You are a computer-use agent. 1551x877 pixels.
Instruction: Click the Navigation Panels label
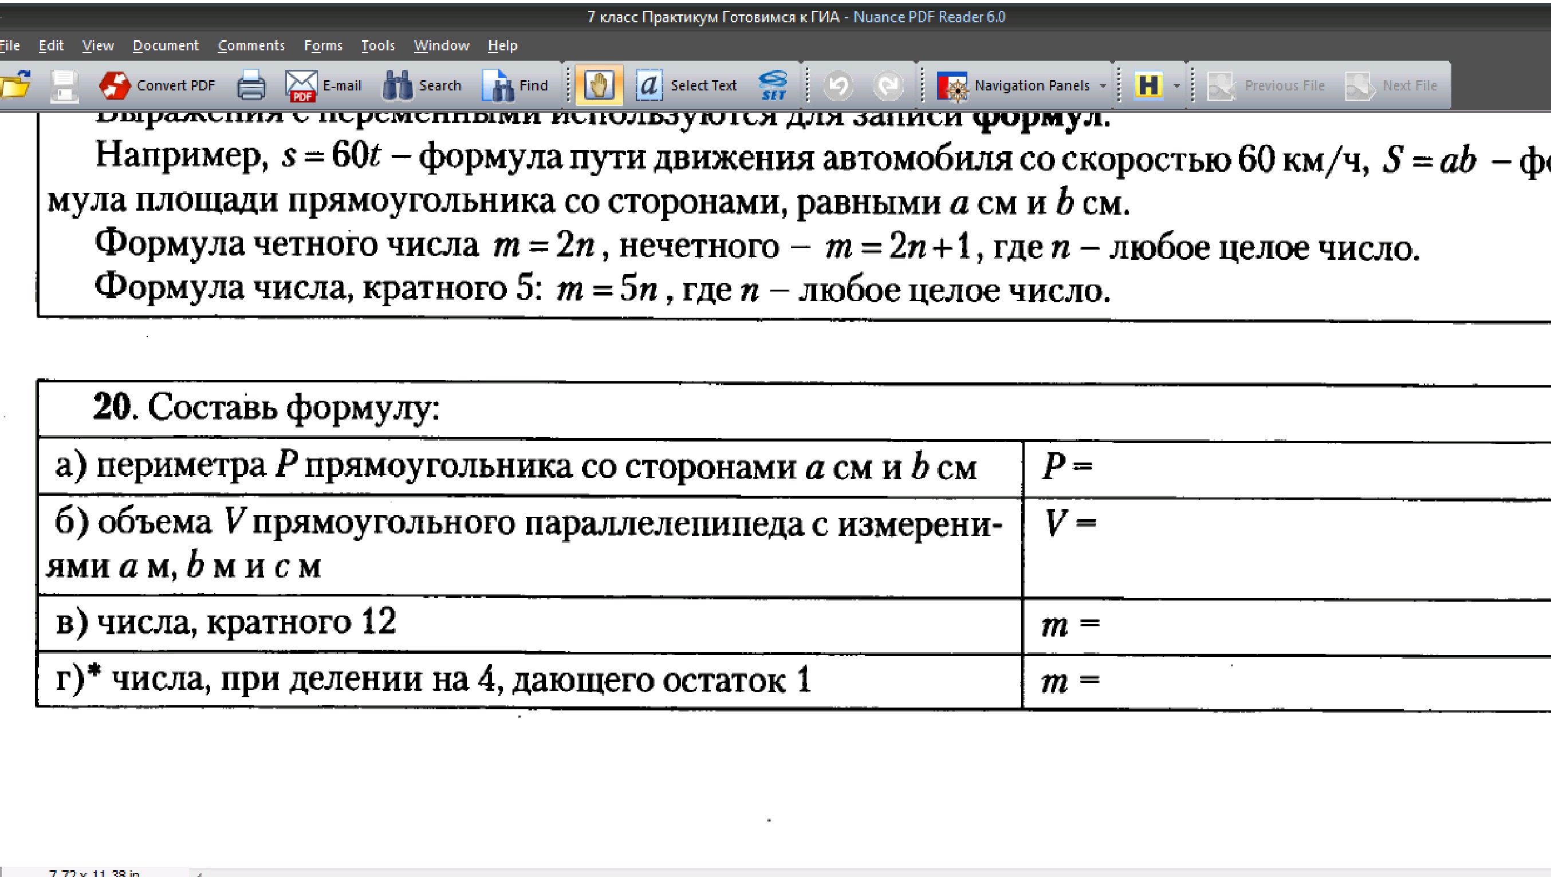coord(1032,85)
